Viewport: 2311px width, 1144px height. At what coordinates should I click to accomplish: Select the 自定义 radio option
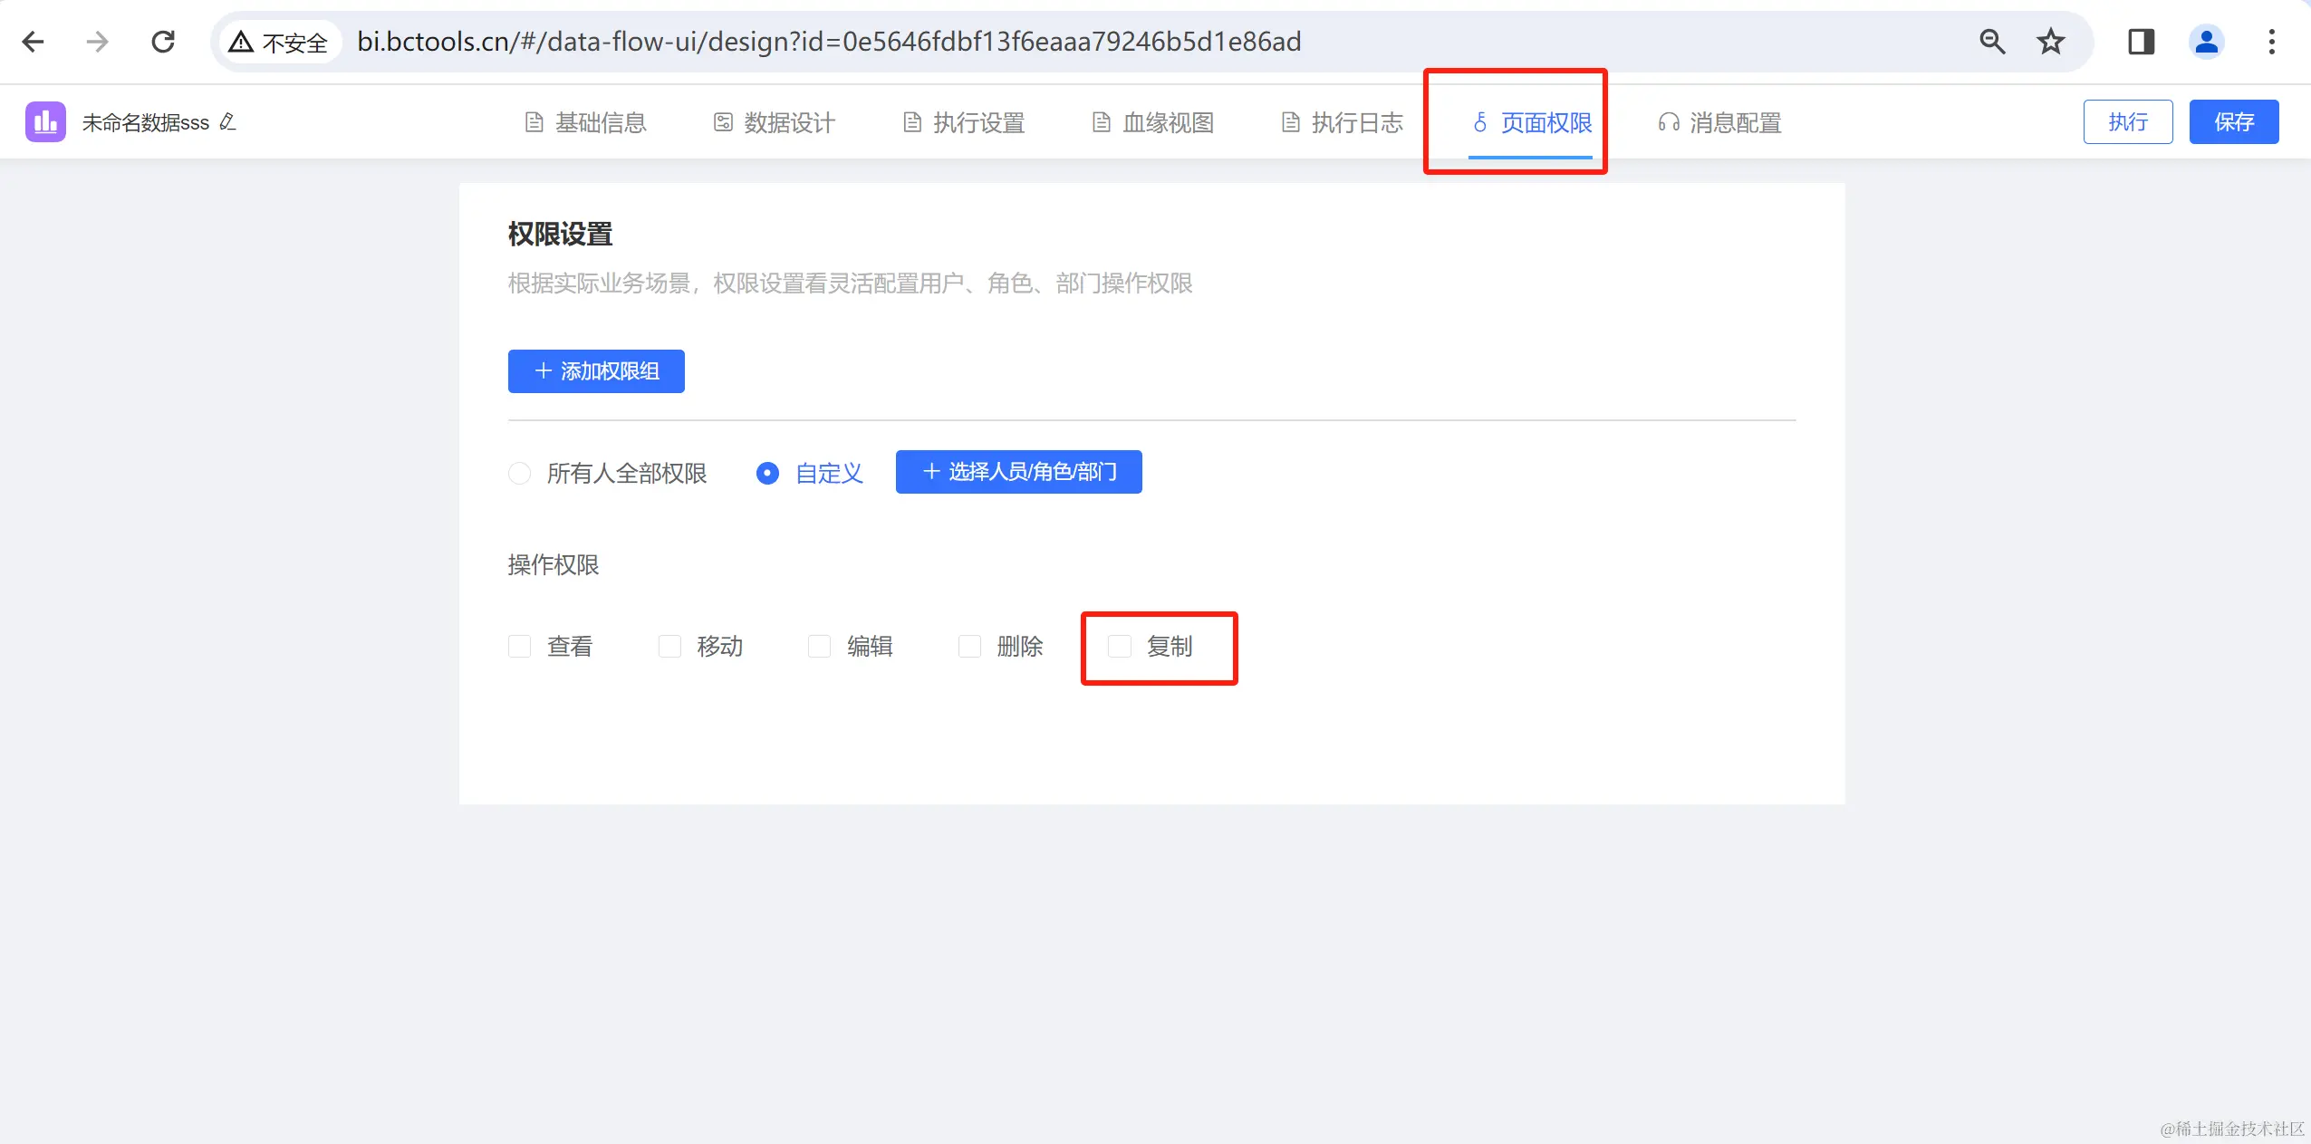coord(767,473)
